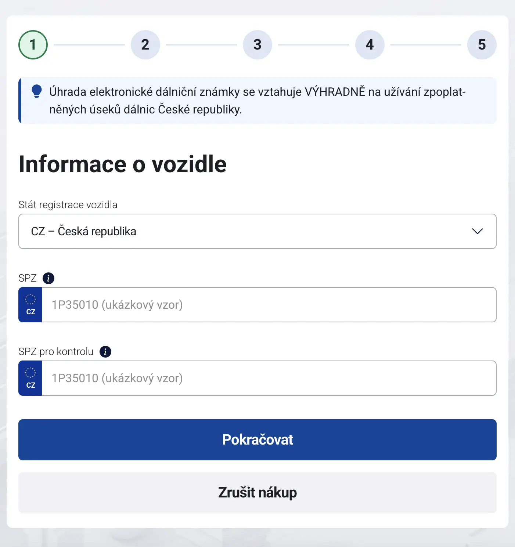This screenshot has width=515, height=547.
Task: Click the CZ EU badge in SPZ pro kontrolu field
Action: coord(30,378)
